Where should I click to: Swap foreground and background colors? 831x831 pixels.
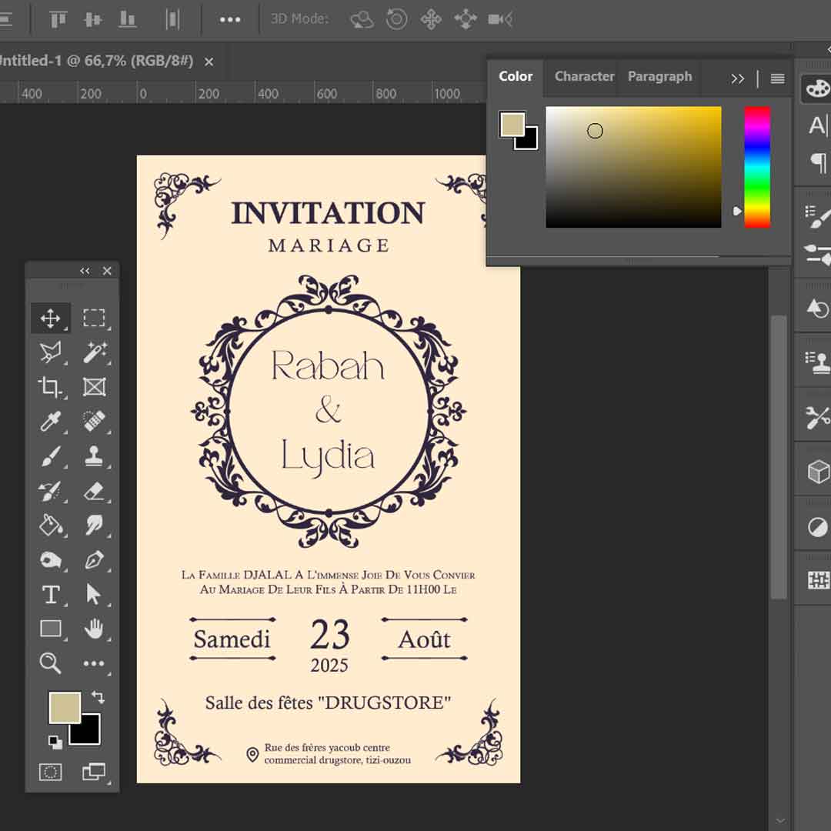98,697
